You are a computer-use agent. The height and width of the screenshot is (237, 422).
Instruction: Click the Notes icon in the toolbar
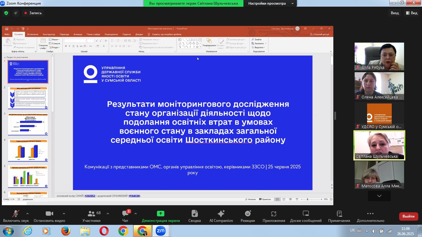(x=339, y=216)
